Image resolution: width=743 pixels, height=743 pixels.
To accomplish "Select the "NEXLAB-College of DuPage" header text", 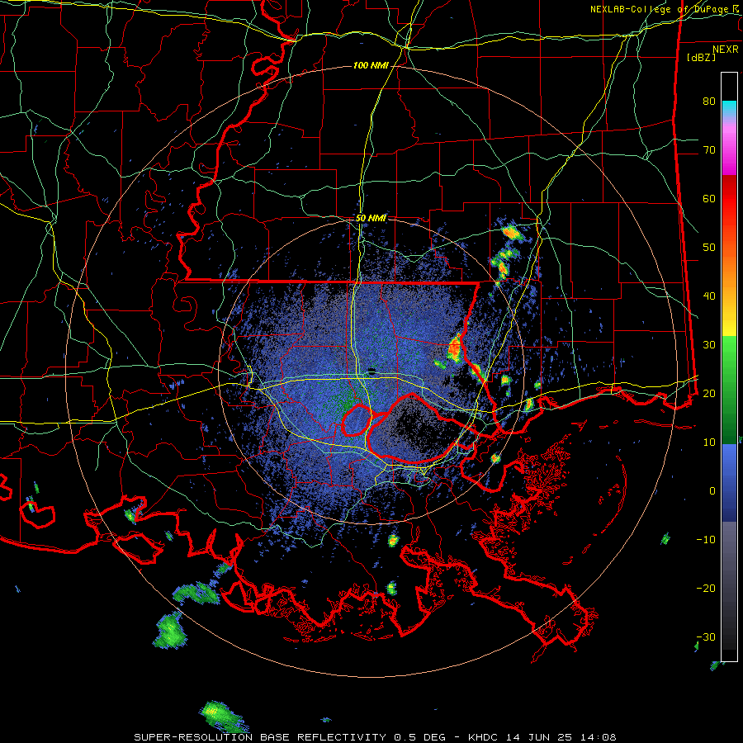I will pos(660,9).
